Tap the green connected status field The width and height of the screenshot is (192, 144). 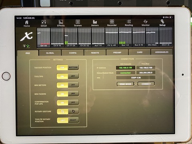125,73
